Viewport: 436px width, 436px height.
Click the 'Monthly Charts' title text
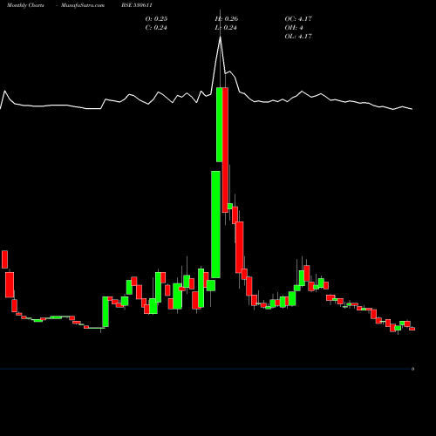pyautogui.click(x=25, y=5)
